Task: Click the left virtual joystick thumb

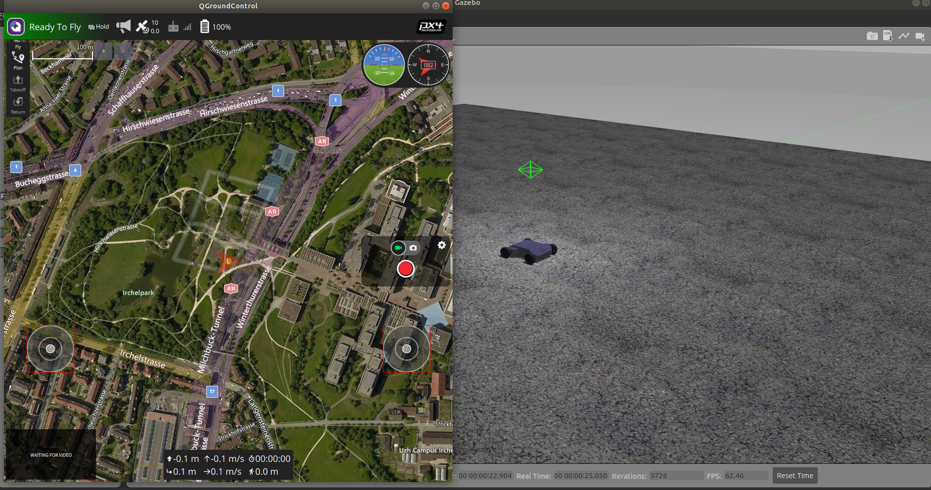Action: point(50,349)
